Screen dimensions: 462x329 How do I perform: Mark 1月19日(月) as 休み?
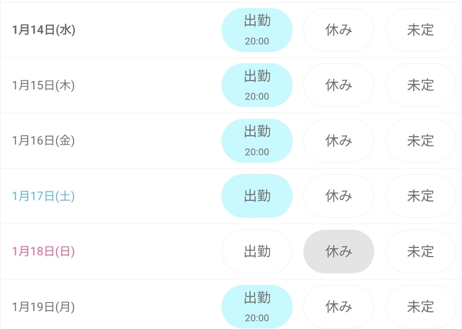(x=339, y=306)
